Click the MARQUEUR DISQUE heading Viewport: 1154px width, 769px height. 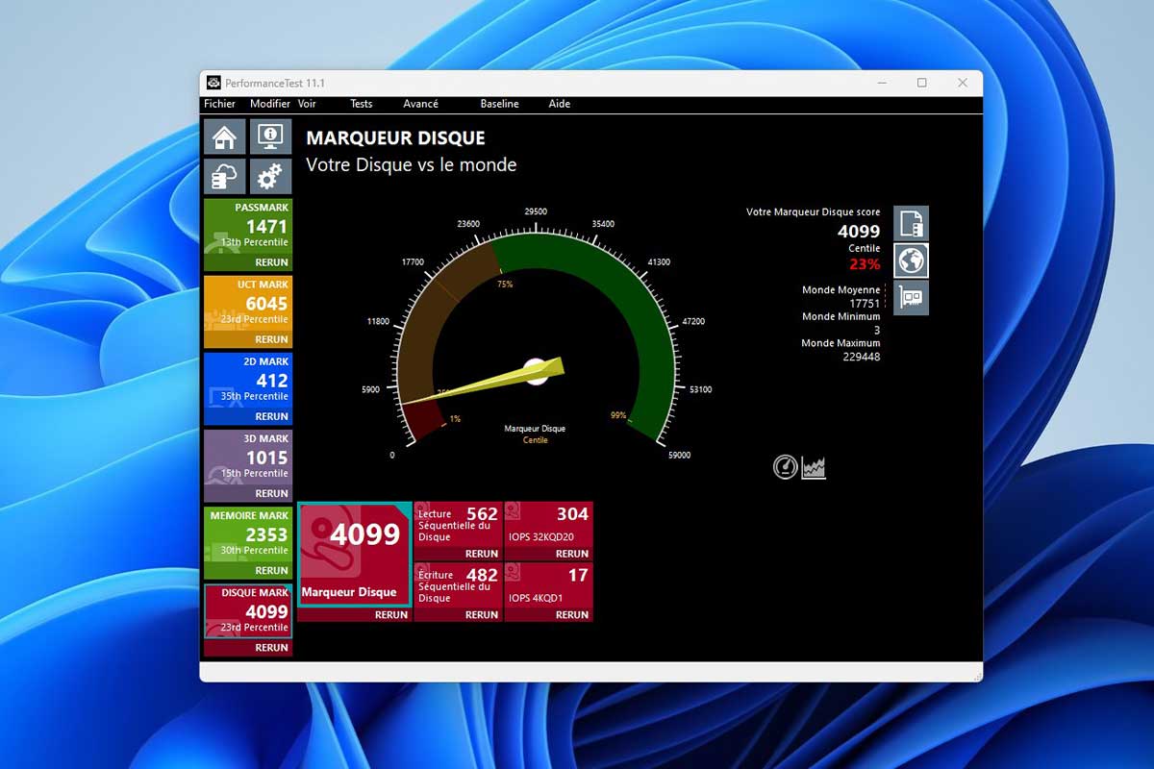click(x=395, y=138)
